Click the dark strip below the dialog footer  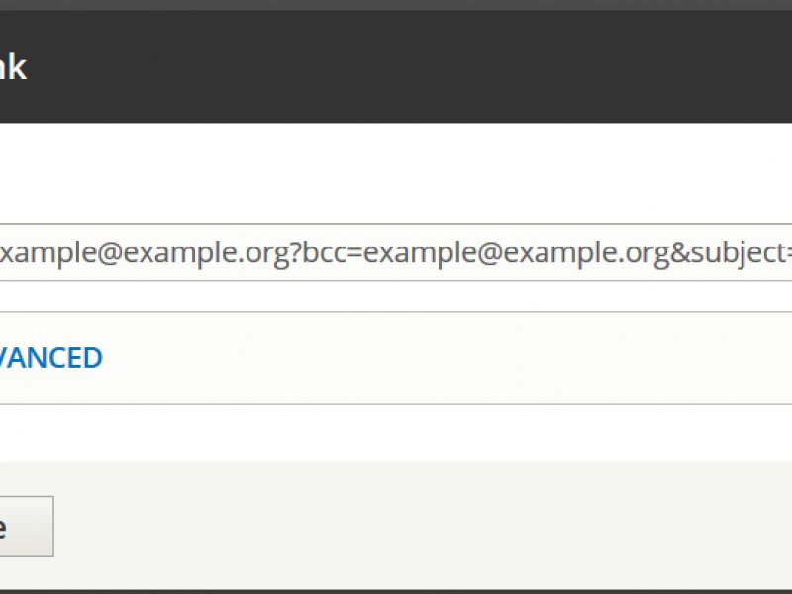(396, 591)
